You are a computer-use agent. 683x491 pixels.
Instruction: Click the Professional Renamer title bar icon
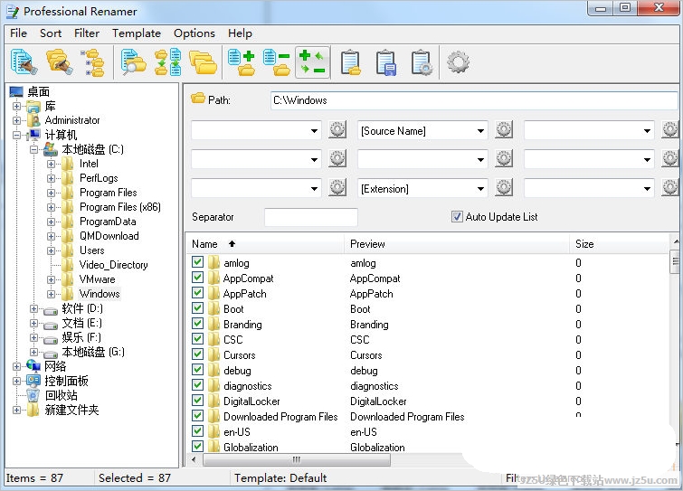point(13,12)
